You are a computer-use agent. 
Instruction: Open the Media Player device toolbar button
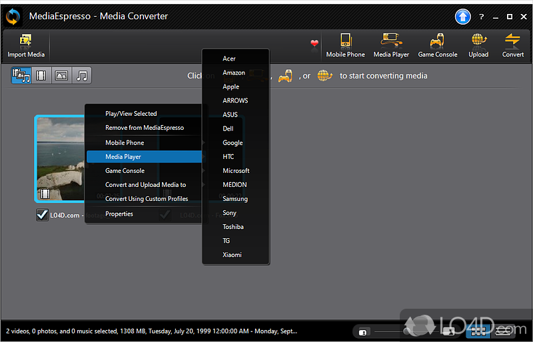point(391,45)
